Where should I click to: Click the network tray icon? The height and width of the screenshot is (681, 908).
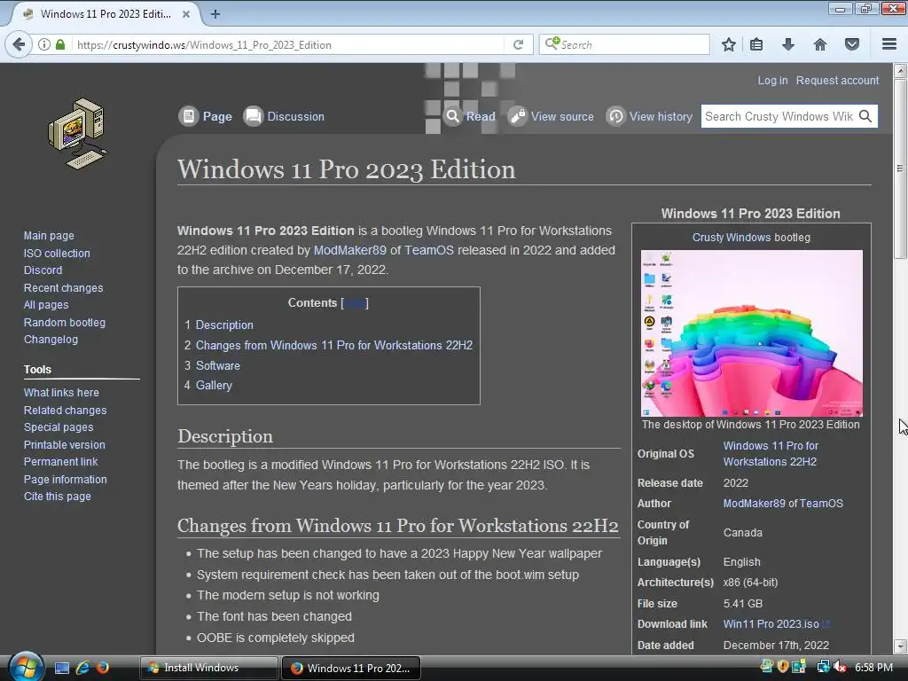click(823, 667)
